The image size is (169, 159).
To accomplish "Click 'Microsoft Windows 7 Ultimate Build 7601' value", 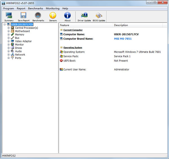I will tap(137, 52).
